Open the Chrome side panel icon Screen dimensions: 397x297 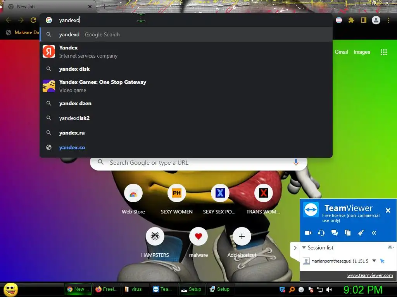(363, 20)
